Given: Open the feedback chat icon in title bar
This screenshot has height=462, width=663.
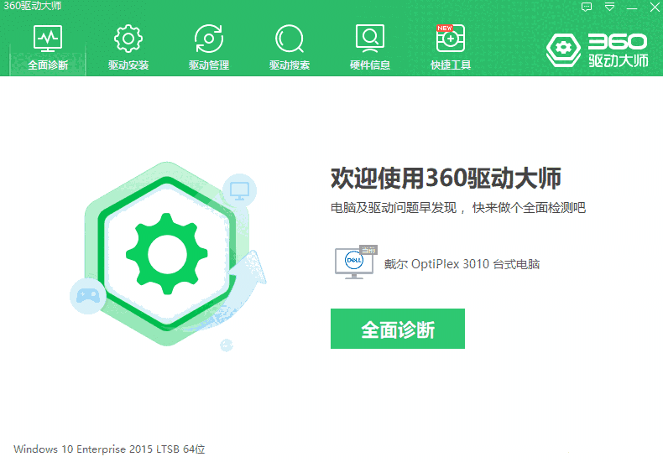Looking at the screenshot, I should (x=587, y=8).
